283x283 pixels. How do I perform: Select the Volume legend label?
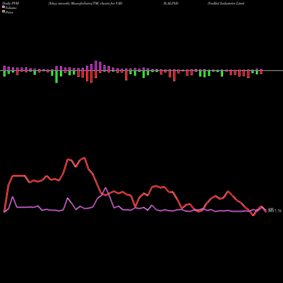[11, 8]
